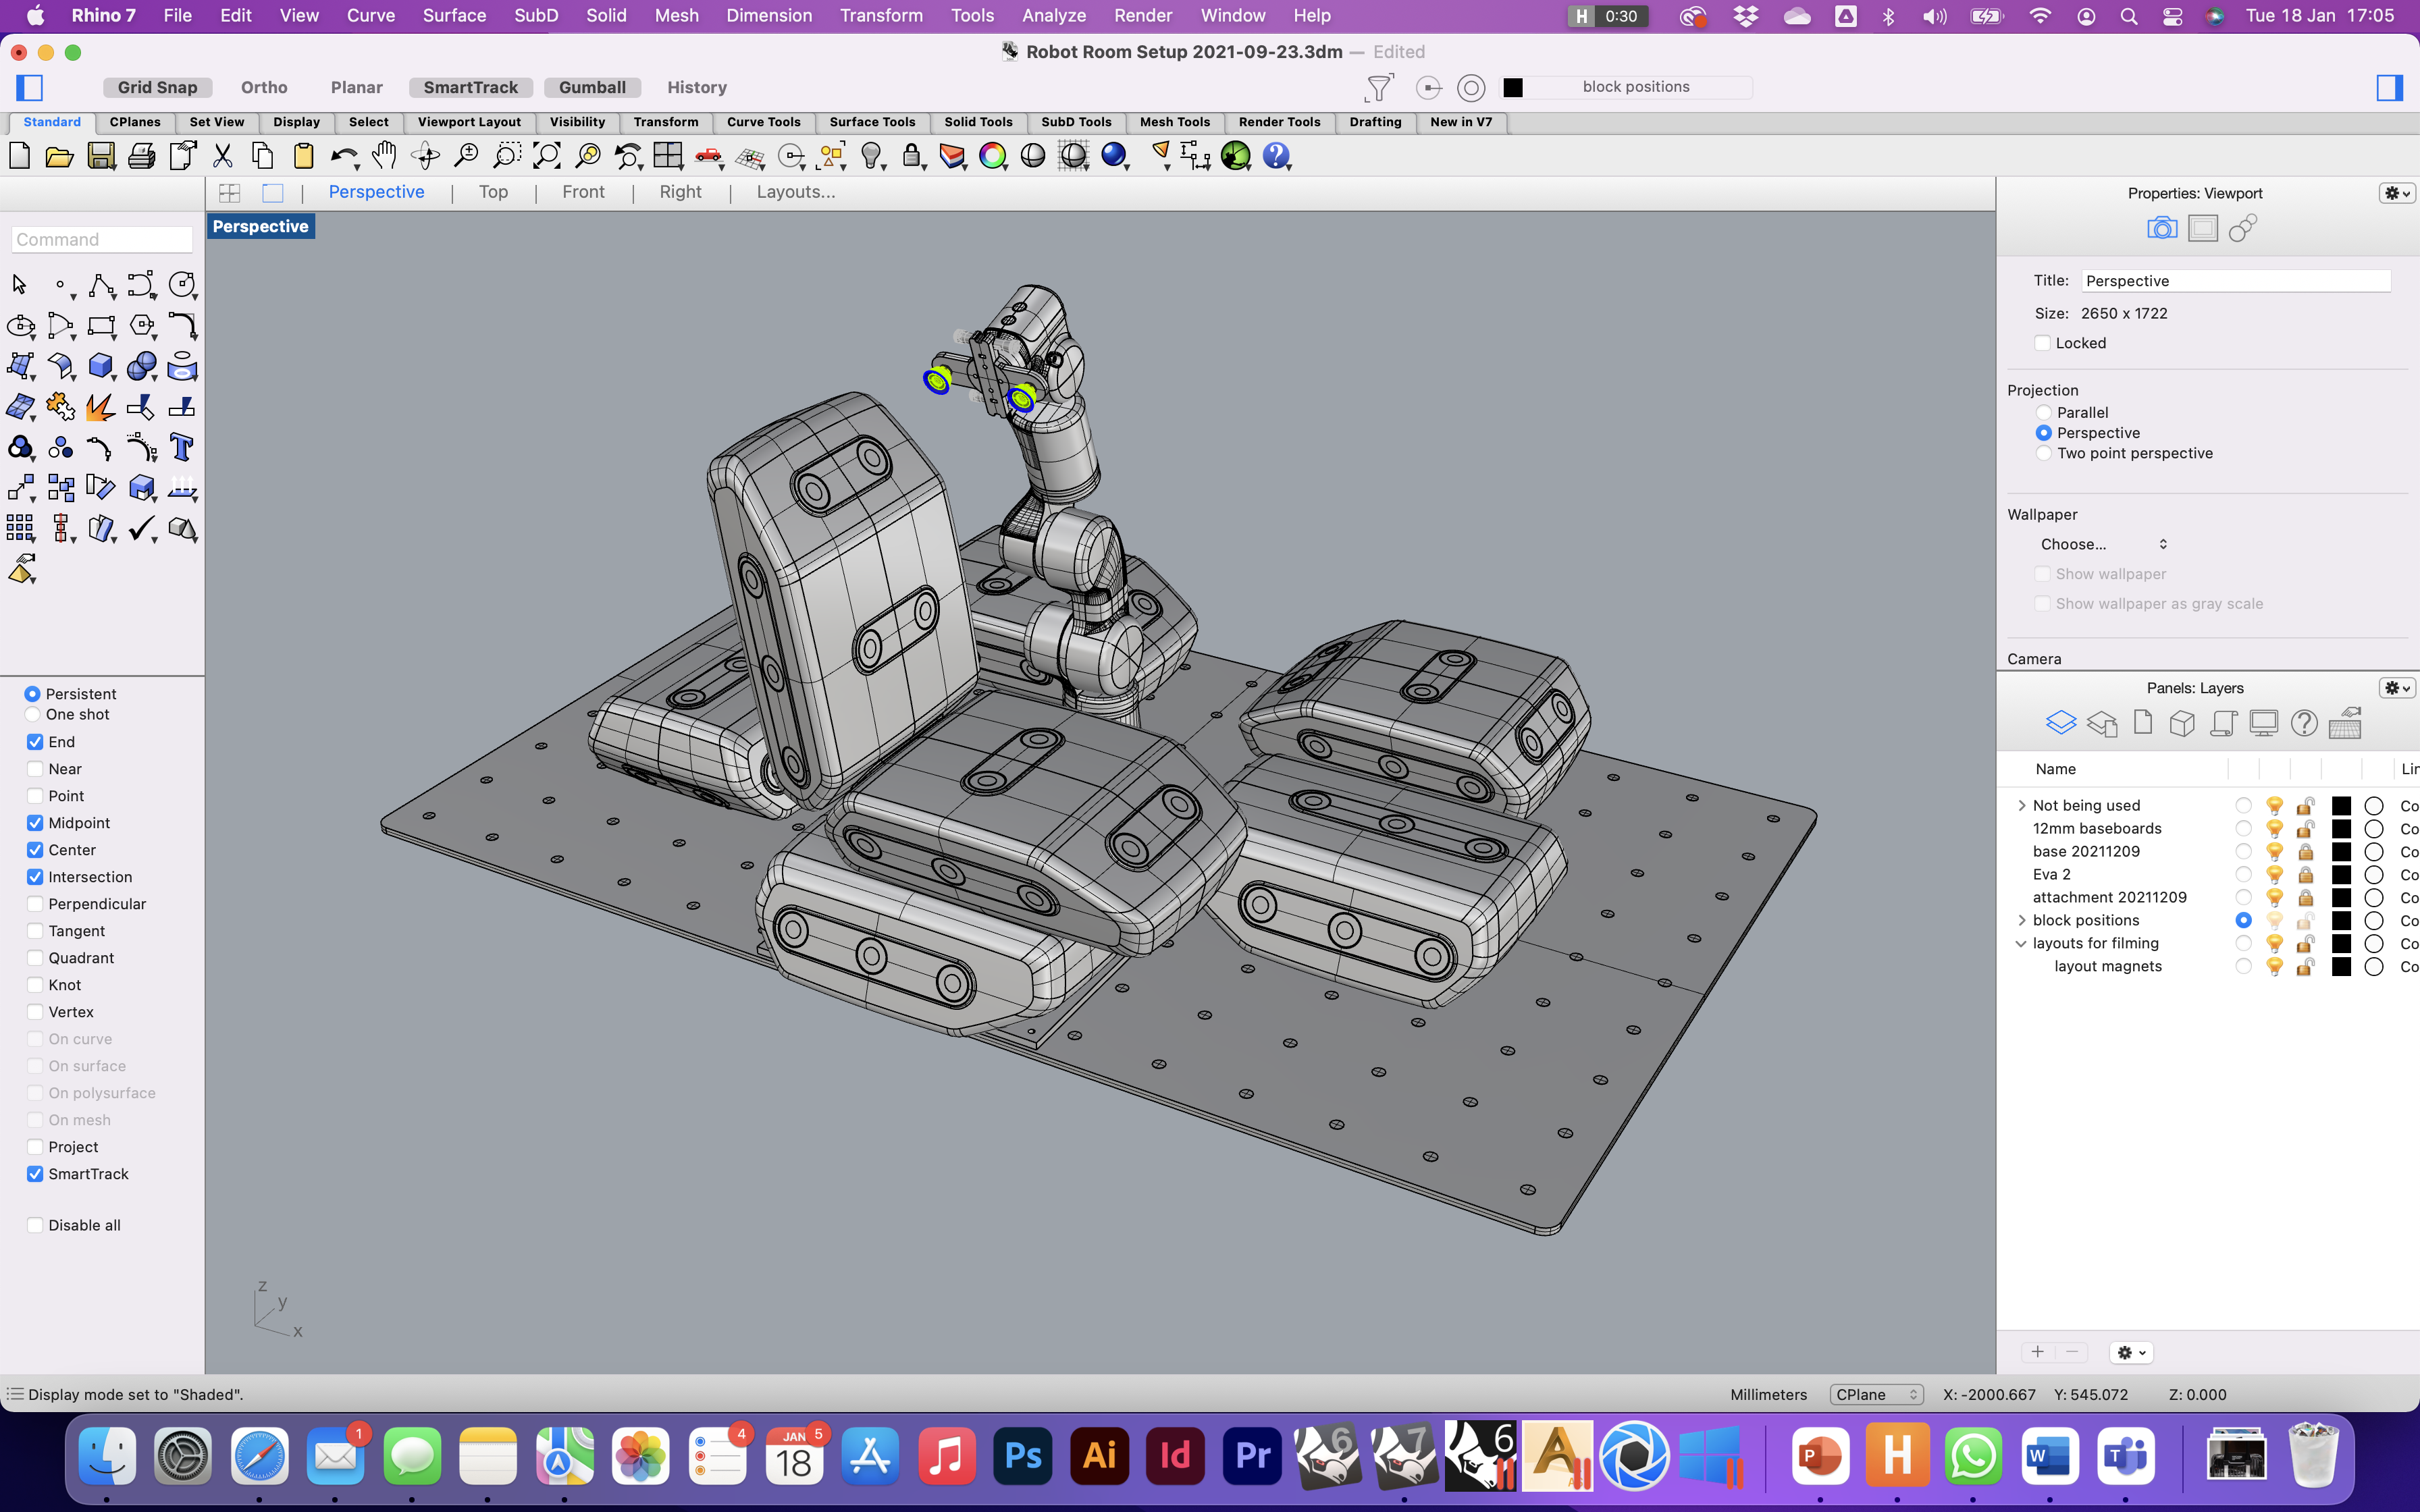Open the Analyze menu
The image size is (2420, 1512).
click(1053, 16)
